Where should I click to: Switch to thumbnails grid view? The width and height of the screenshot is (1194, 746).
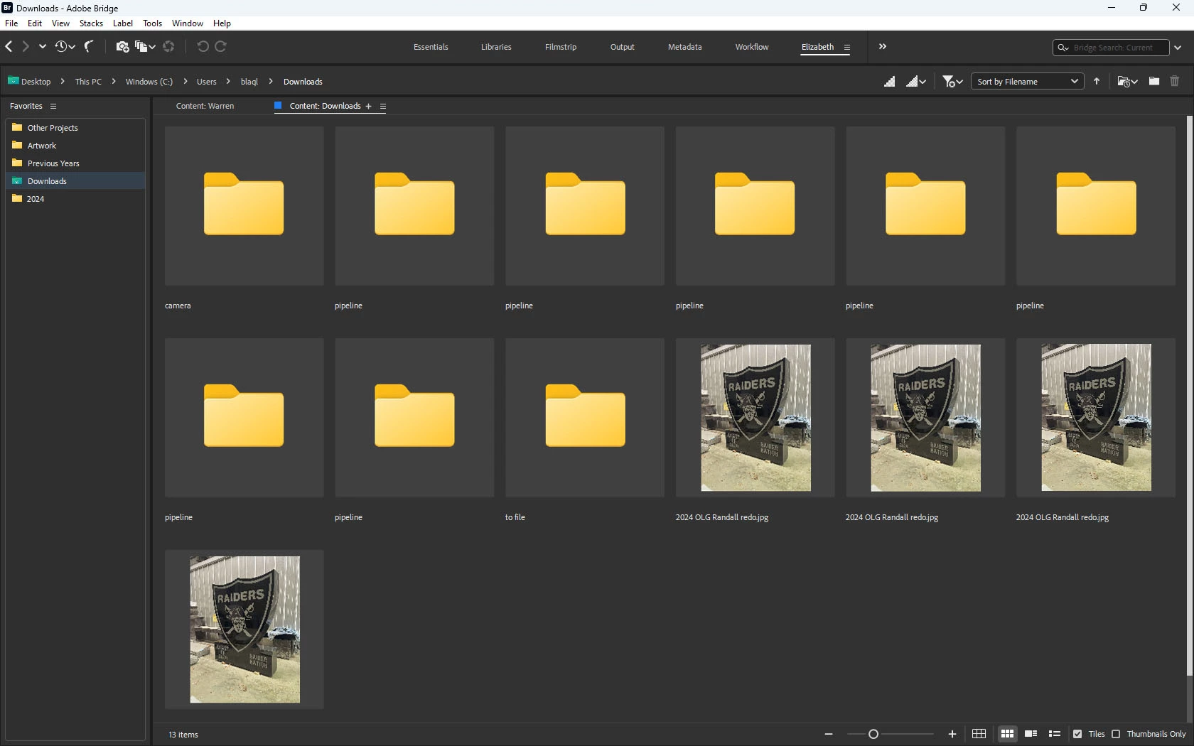(x=1007, y=734)
